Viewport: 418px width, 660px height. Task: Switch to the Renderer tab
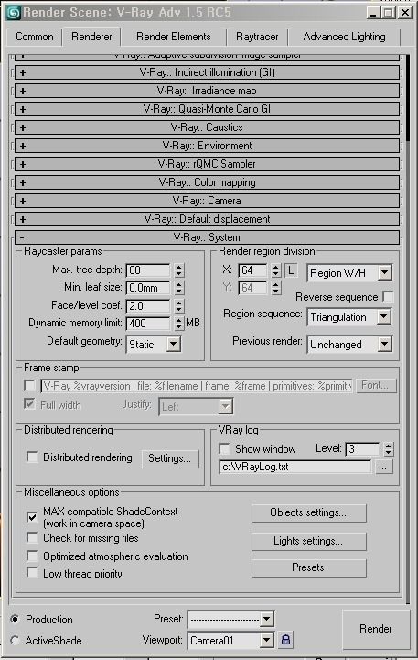91,37
